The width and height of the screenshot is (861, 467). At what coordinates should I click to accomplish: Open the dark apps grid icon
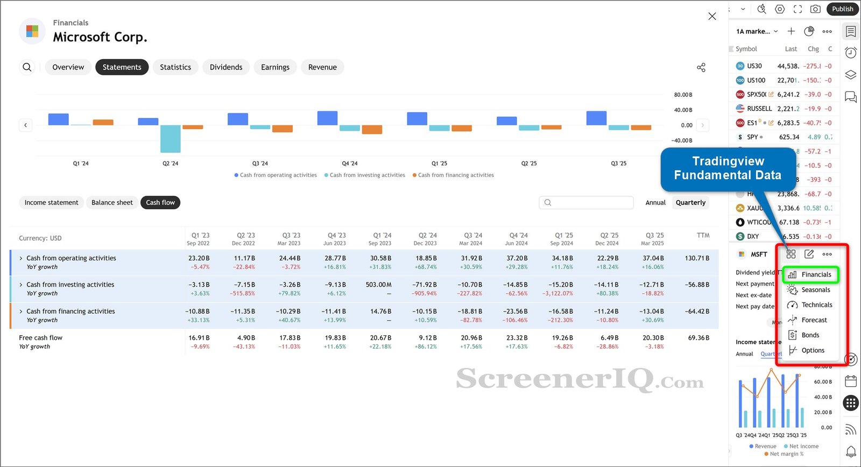click(x=851, y=402)
